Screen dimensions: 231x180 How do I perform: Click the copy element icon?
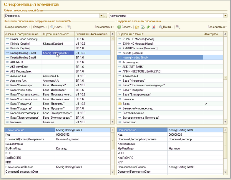143,27
